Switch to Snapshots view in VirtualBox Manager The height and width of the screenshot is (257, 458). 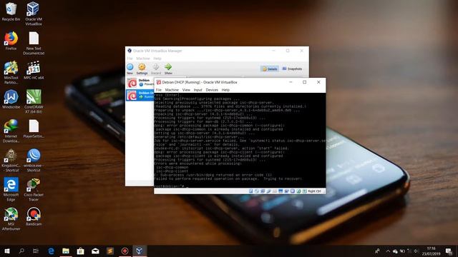(292, 69)
